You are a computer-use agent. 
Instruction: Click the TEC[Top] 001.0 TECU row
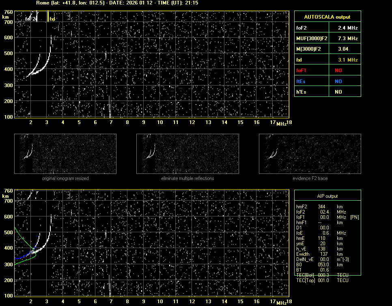(x=323, y=280)
